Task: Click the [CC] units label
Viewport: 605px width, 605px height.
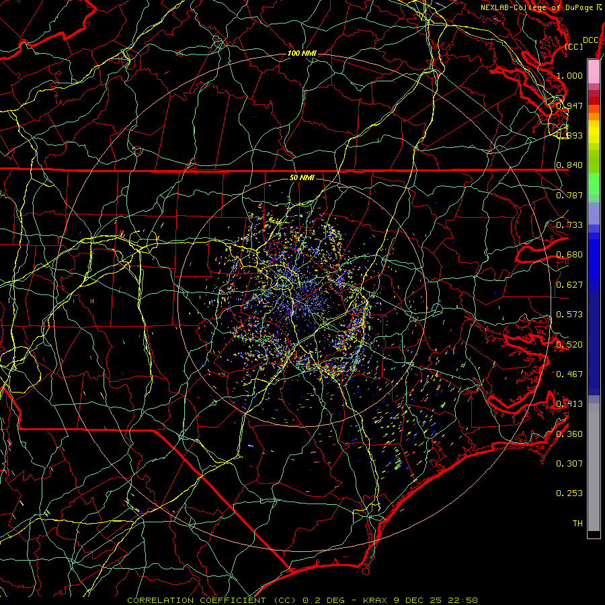Action: [574, 46]
